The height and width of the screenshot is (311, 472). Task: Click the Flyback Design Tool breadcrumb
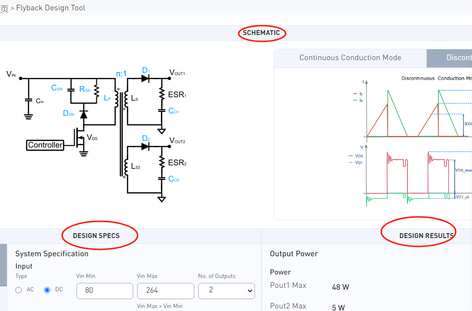point(51,8)
